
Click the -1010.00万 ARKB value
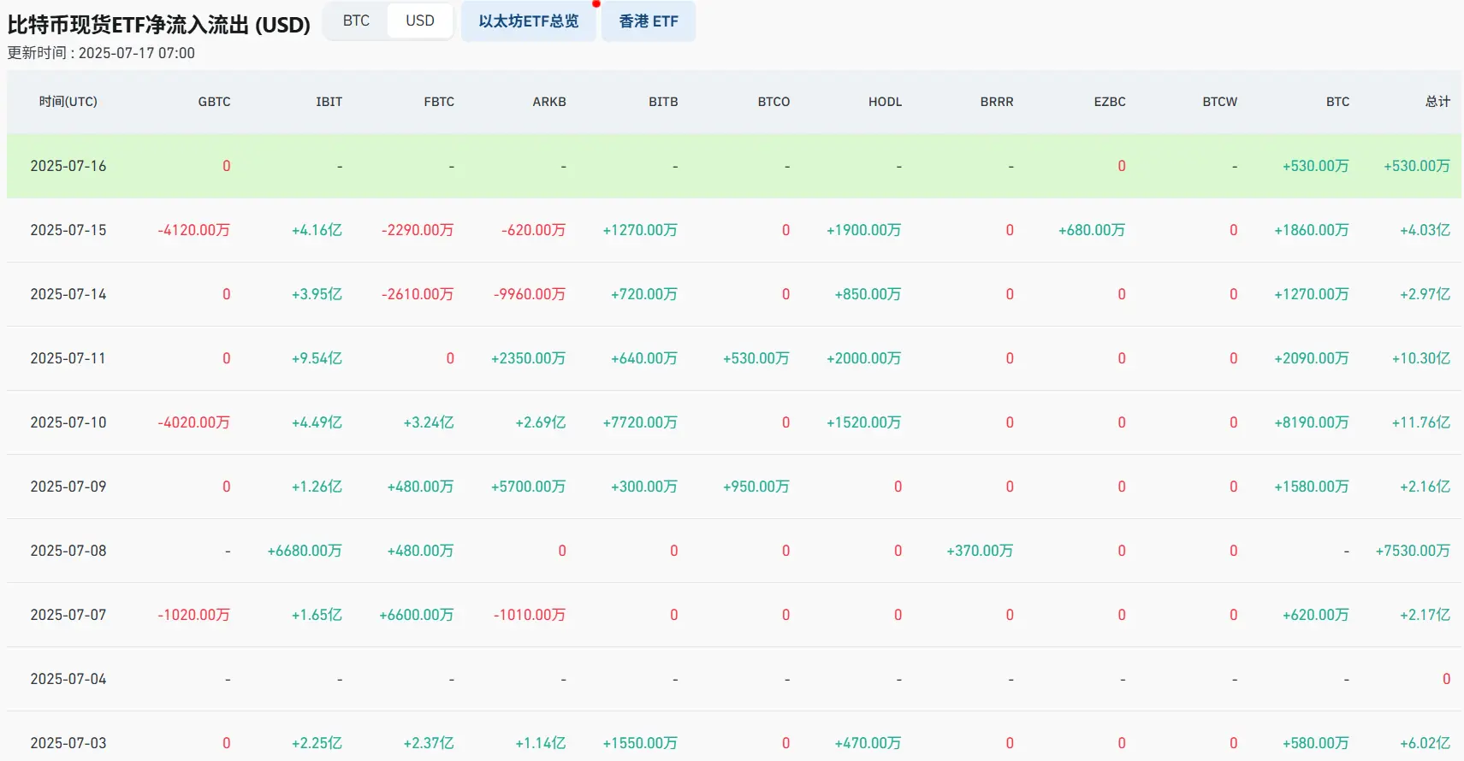530,615
